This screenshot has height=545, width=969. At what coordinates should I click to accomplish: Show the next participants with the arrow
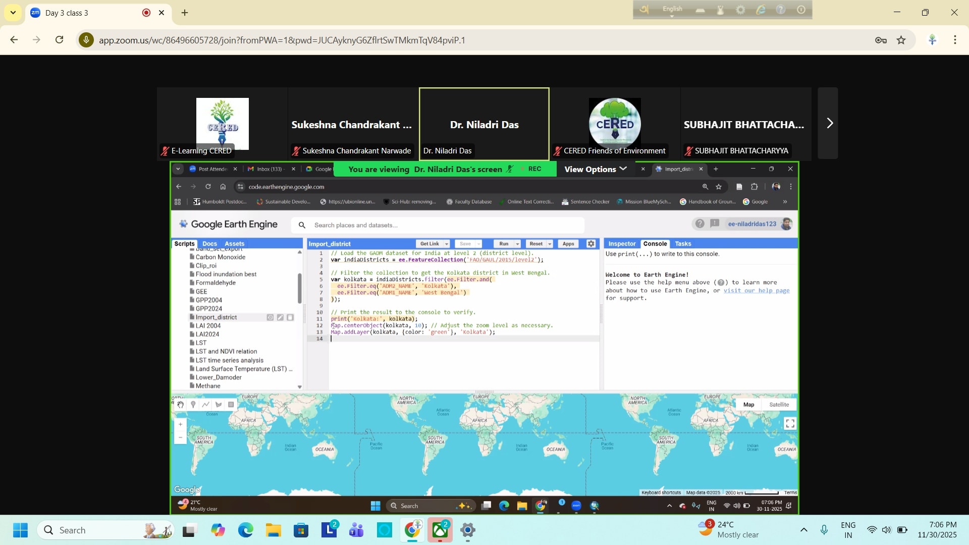(x=829, y=123)
